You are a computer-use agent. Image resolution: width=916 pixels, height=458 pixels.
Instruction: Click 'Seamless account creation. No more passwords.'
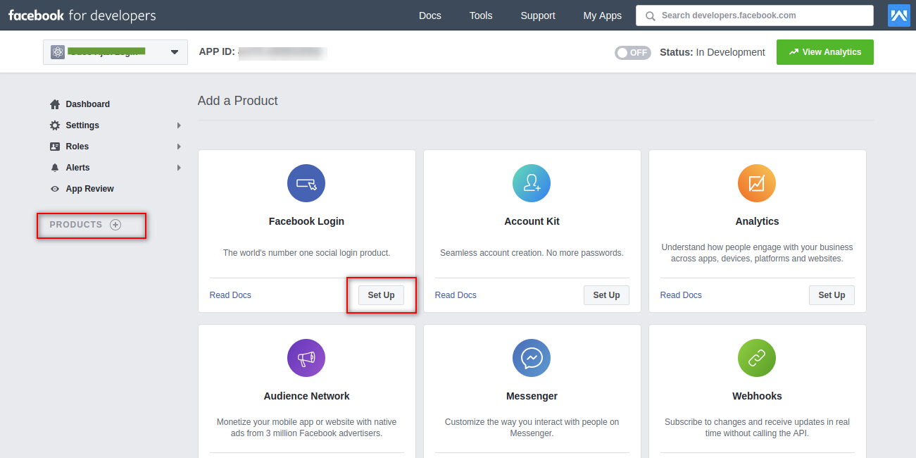click(532, 253)
